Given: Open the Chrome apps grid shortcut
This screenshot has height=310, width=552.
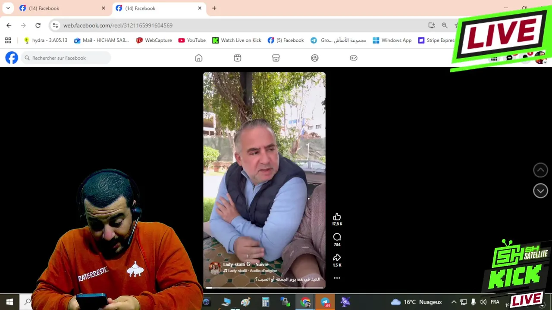Looking at the screenshot, I should (x=8, y=40).
